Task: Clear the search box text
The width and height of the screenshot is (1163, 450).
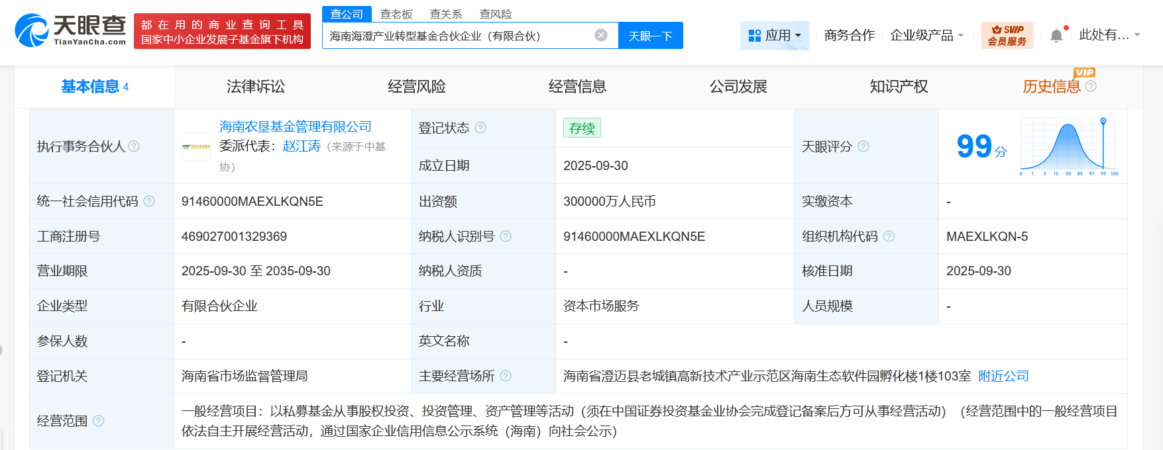Action: (600, 35)
